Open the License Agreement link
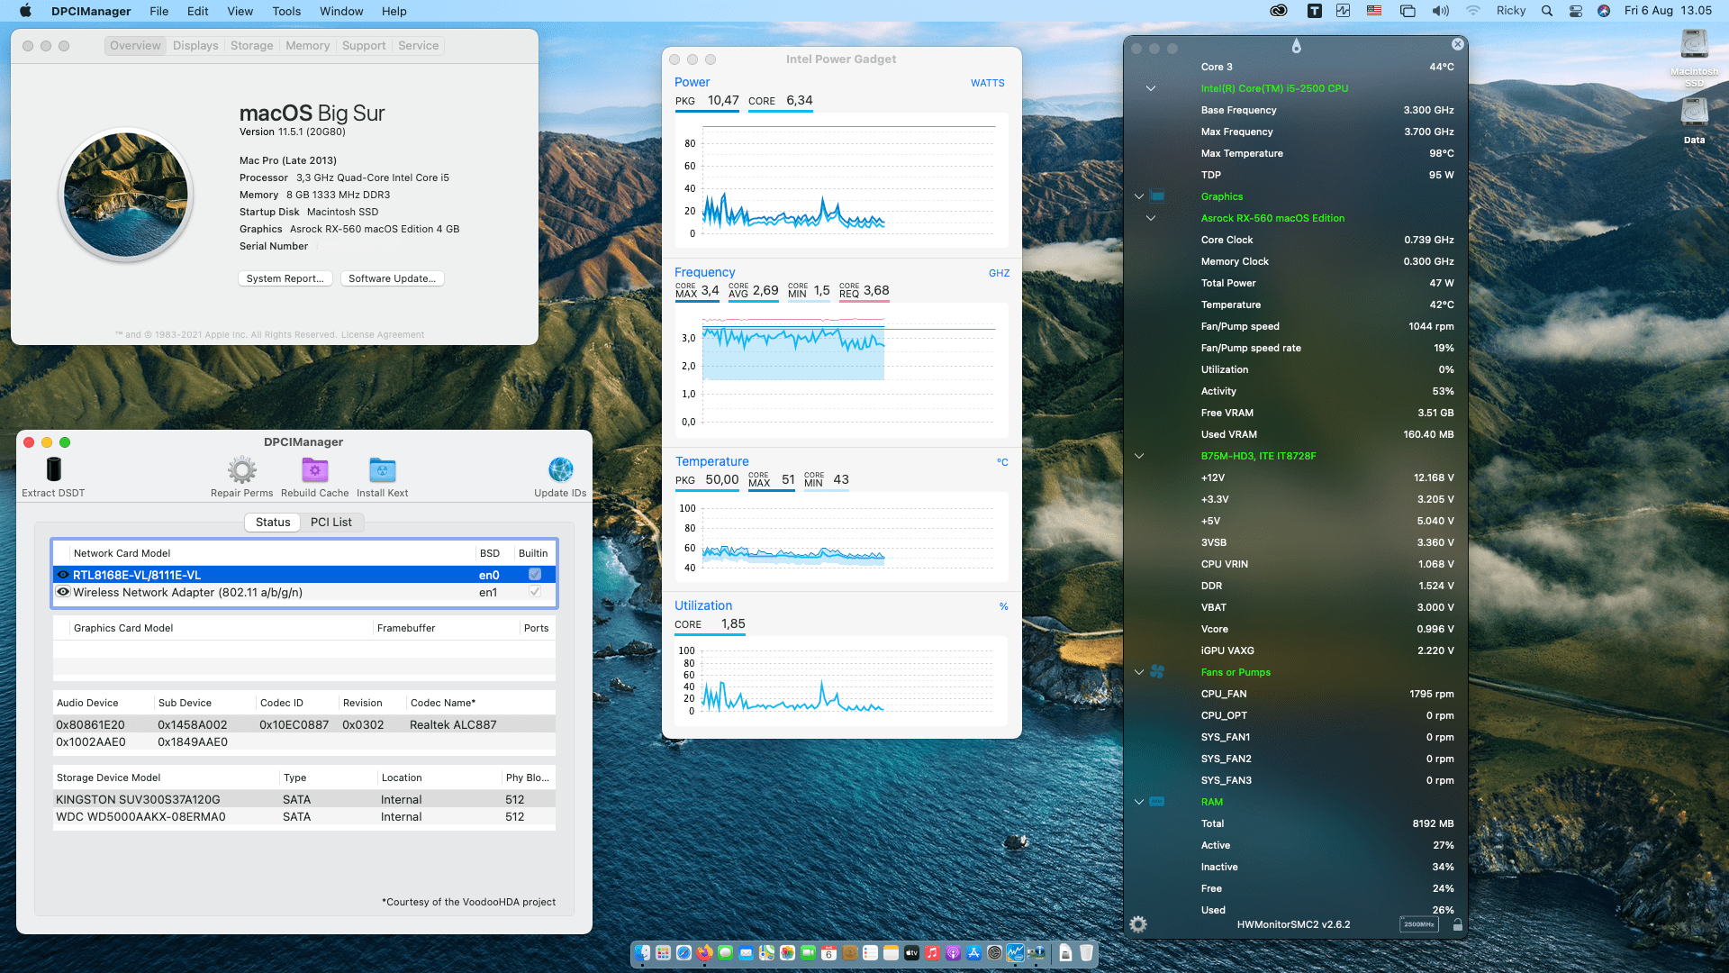 pos(383,335)
